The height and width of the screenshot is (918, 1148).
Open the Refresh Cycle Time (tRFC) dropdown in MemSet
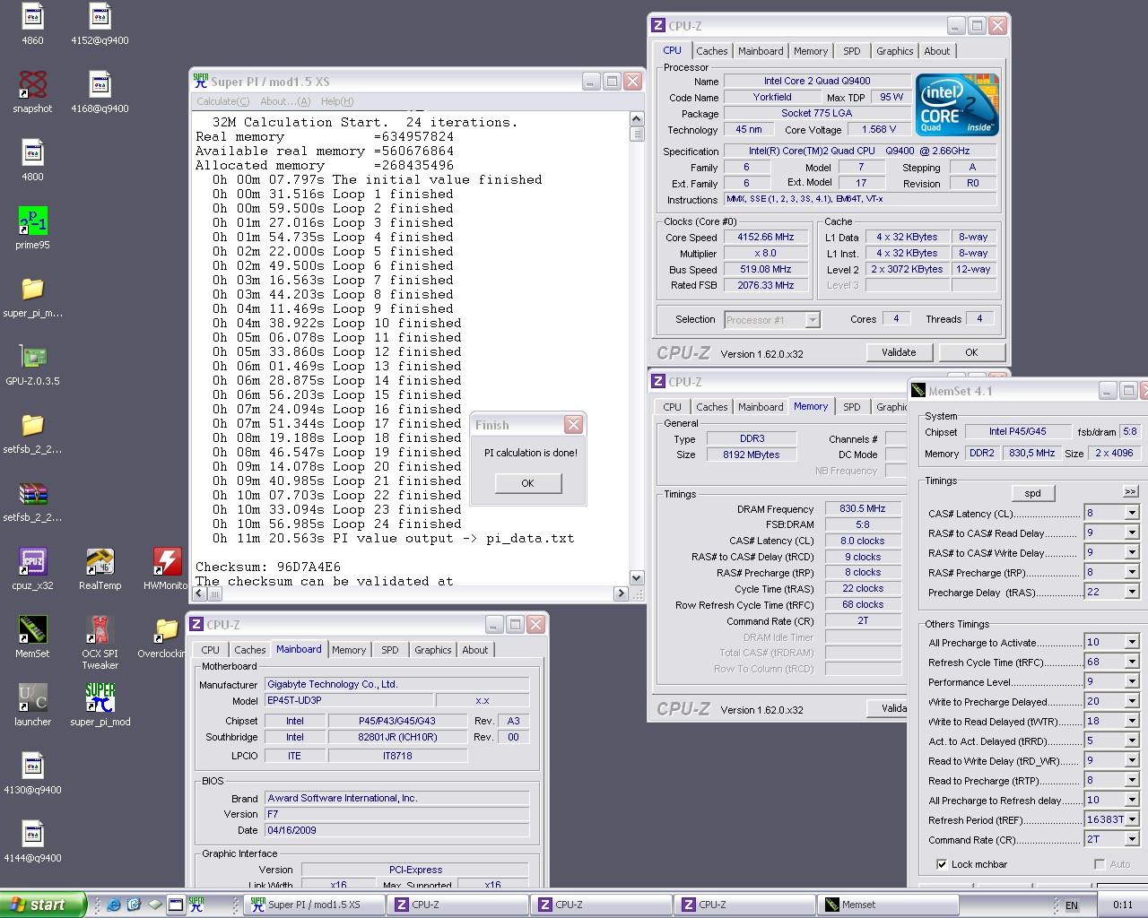[1132, 663]
